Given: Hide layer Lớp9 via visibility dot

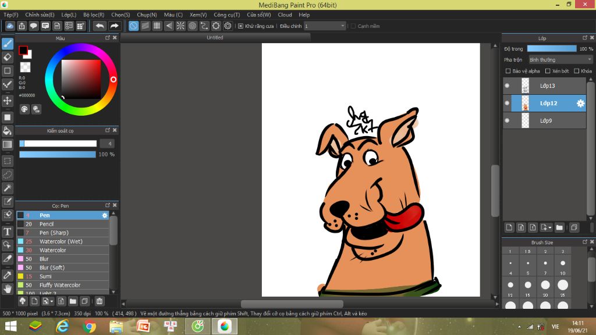Looking at the screenshot, I should coord(507,121).
